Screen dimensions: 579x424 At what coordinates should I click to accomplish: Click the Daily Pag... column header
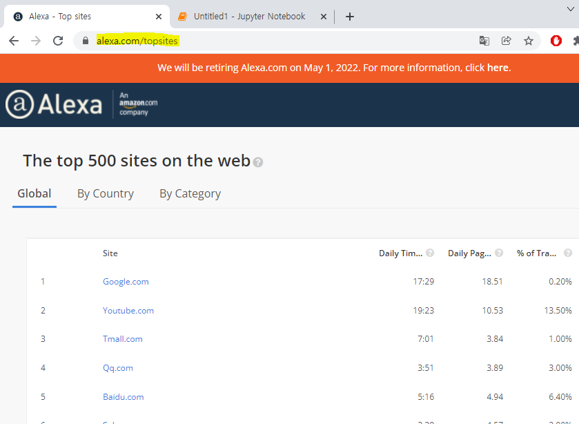[469, 253]
